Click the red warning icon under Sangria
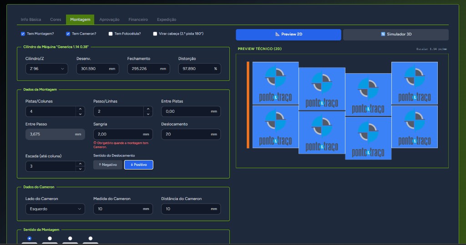The image size is (466, 245). pyautogui.click(x=95, y=143)
